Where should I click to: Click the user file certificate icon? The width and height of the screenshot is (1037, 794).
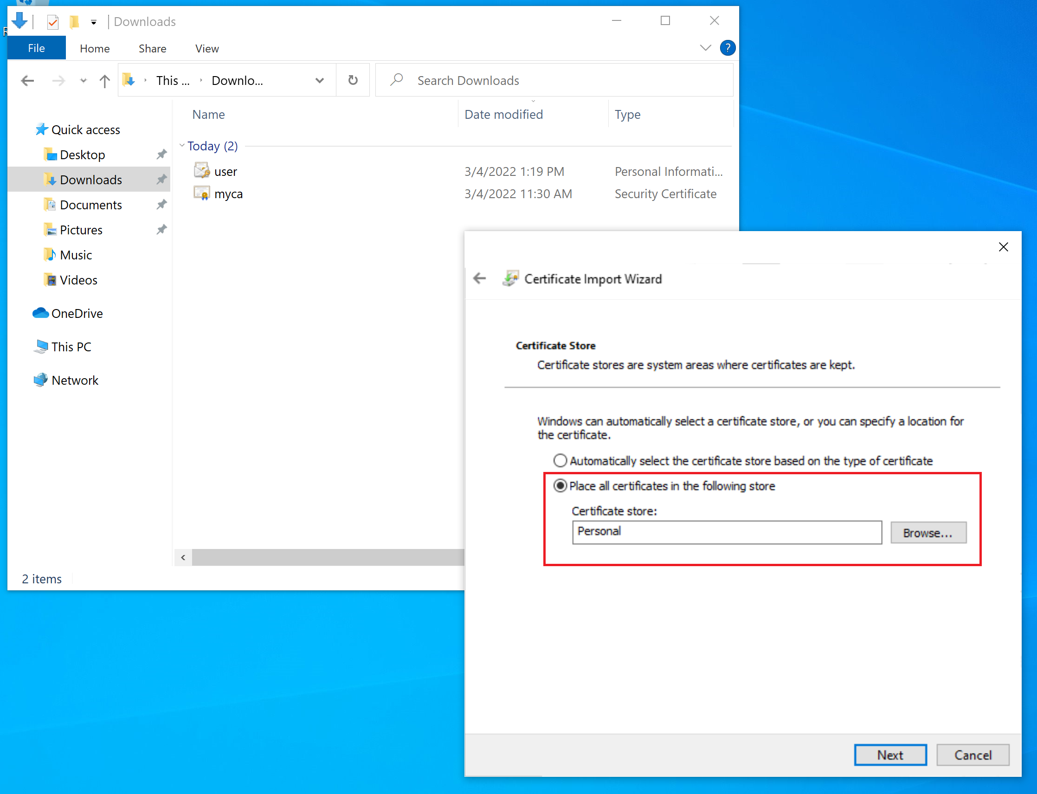[x=202, y=170]
